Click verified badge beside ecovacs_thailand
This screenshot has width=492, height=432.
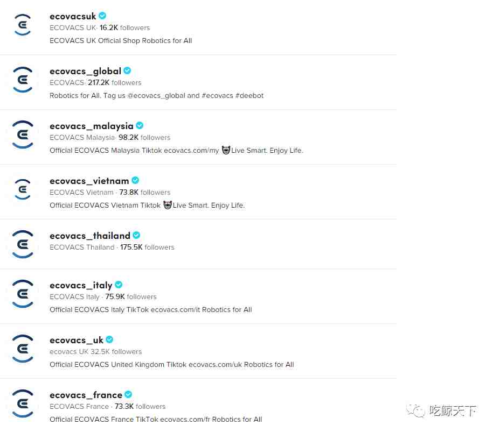136,235
